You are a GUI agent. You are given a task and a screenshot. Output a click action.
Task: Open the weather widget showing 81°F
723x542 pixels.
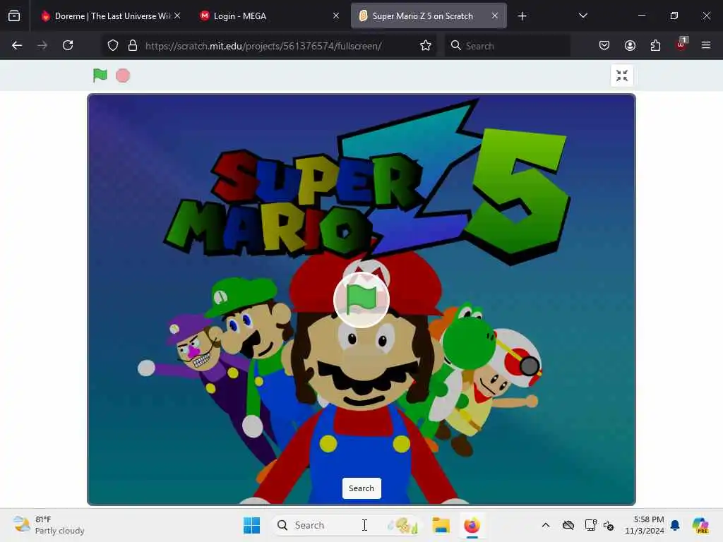[x=49, y=525]
